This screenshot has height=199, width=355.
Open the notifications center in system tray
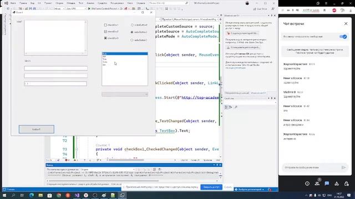click(x=349, y=195)
